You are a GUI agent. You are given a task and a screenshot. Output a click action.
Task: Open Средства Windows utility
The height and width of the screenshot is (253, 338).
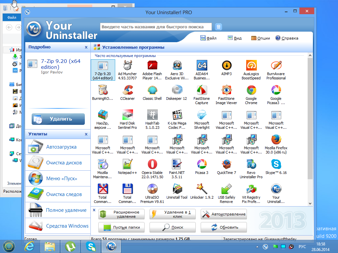(58, 226)
